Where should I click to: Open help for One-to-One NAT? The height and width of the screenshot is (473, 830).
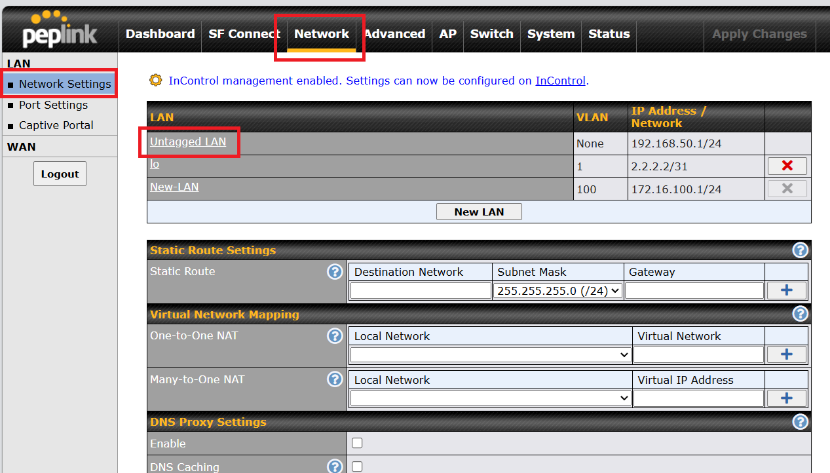tap(335, 336)
